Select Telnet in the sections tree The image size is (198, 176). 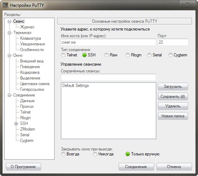coord(26,112)
